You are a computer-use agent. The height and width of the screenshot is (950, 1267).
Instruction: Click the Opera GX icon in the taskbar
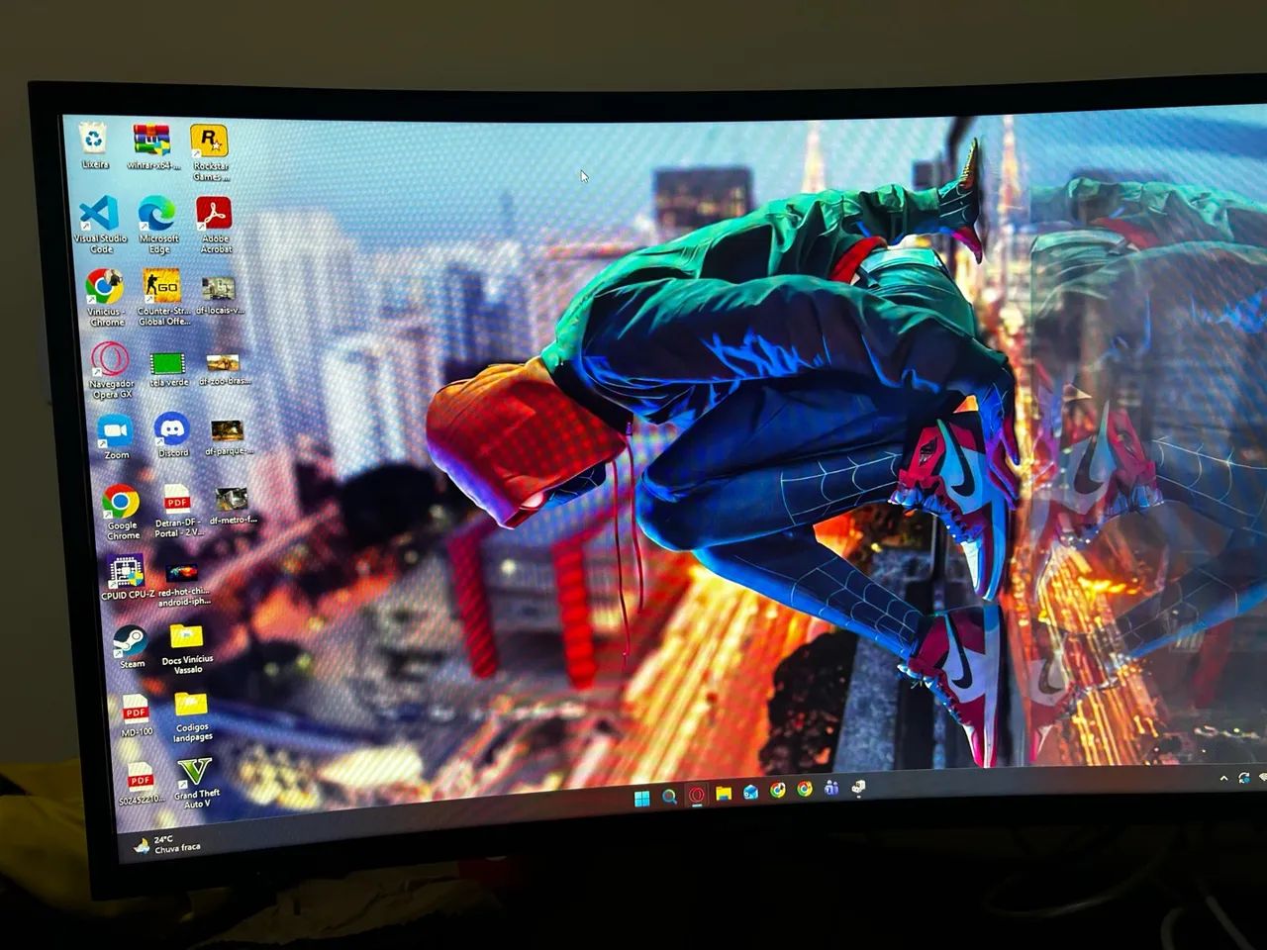(x=697, y=795)
